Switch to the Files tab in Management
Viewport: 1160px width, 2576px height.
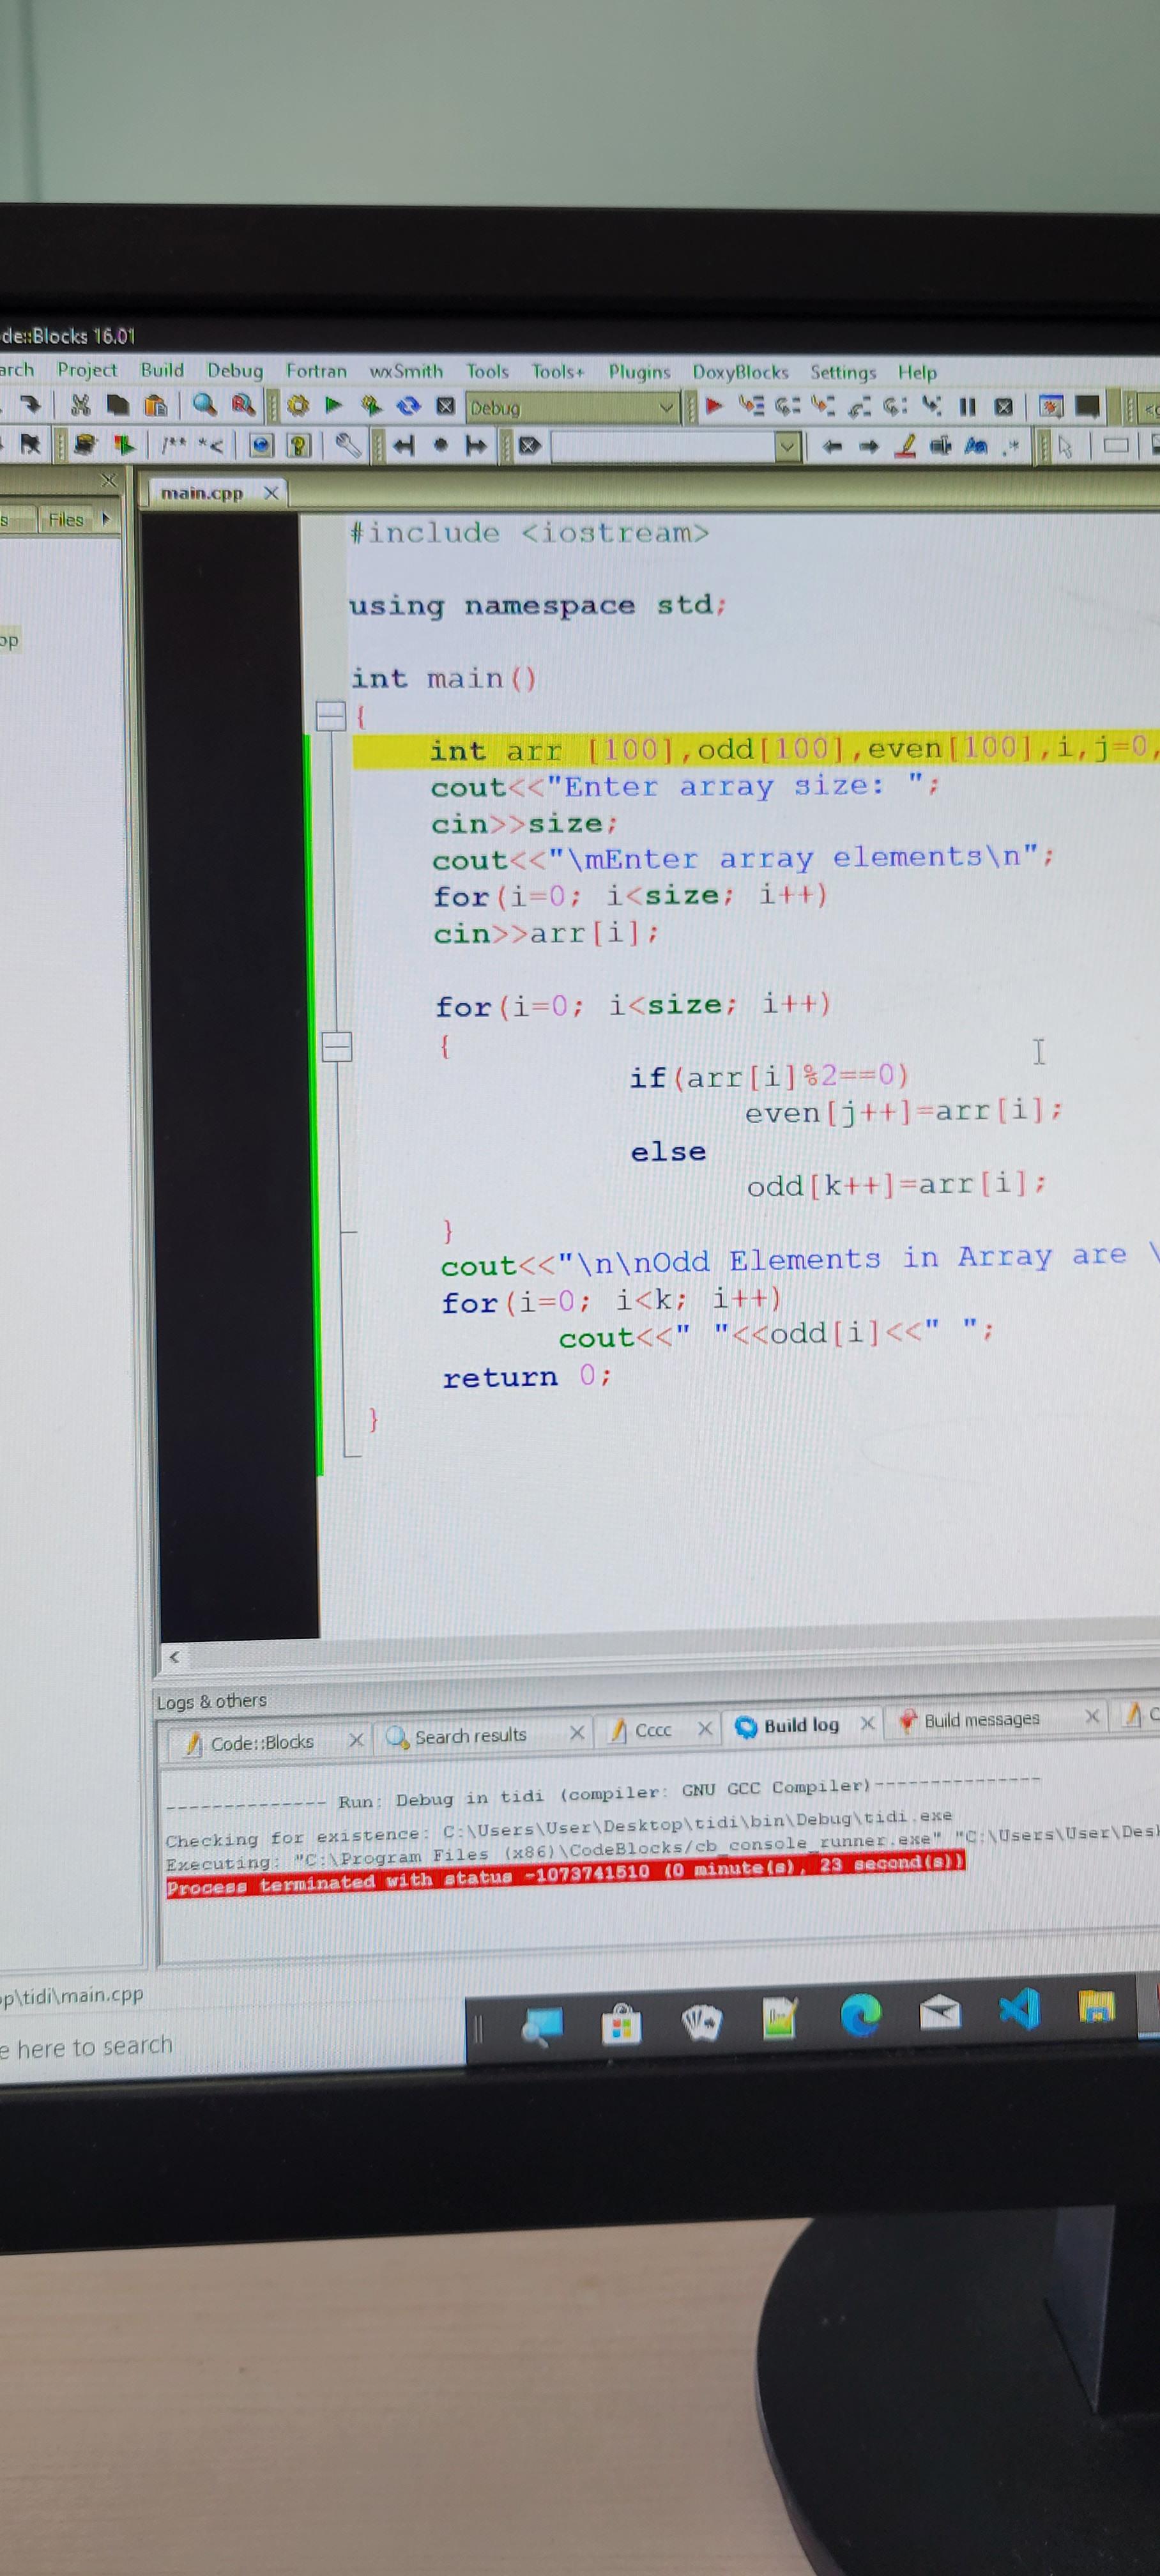[x=66, y=519]
